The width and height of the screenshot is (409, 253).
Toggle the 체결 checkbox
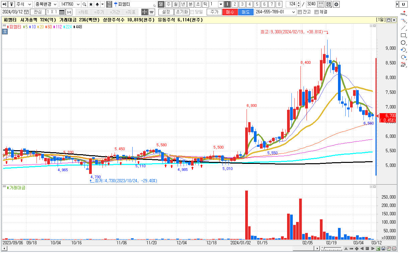click(317, 12)
